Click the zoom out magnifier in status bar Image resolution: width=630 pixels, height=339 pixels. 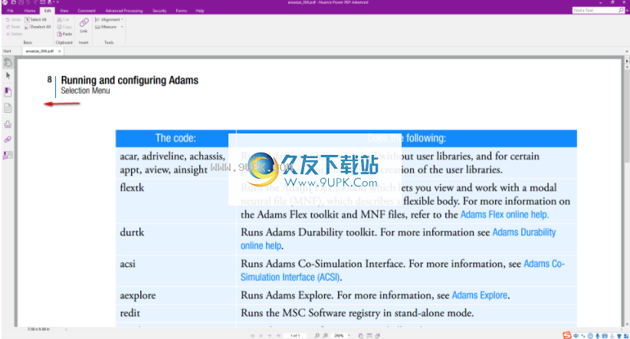317,335
